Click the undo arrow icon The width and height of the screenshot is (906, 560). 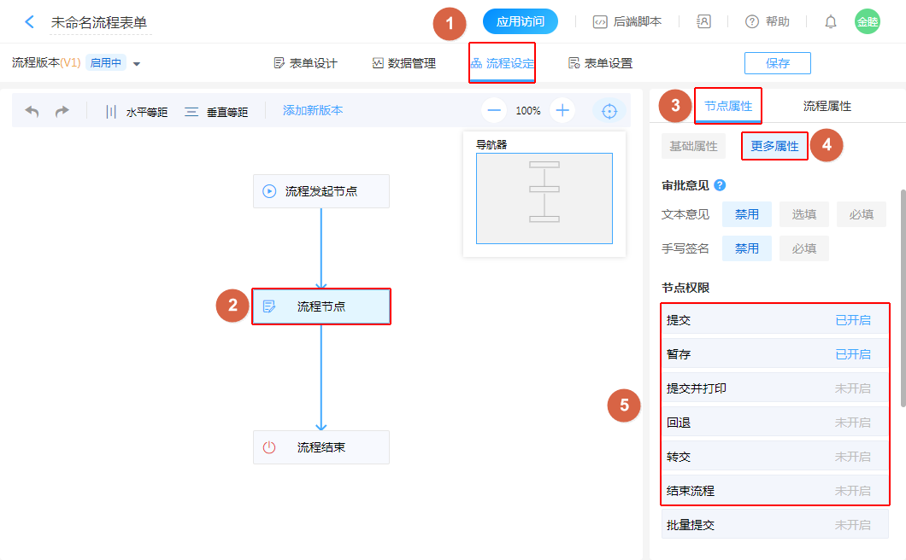[x=32, y=111]
